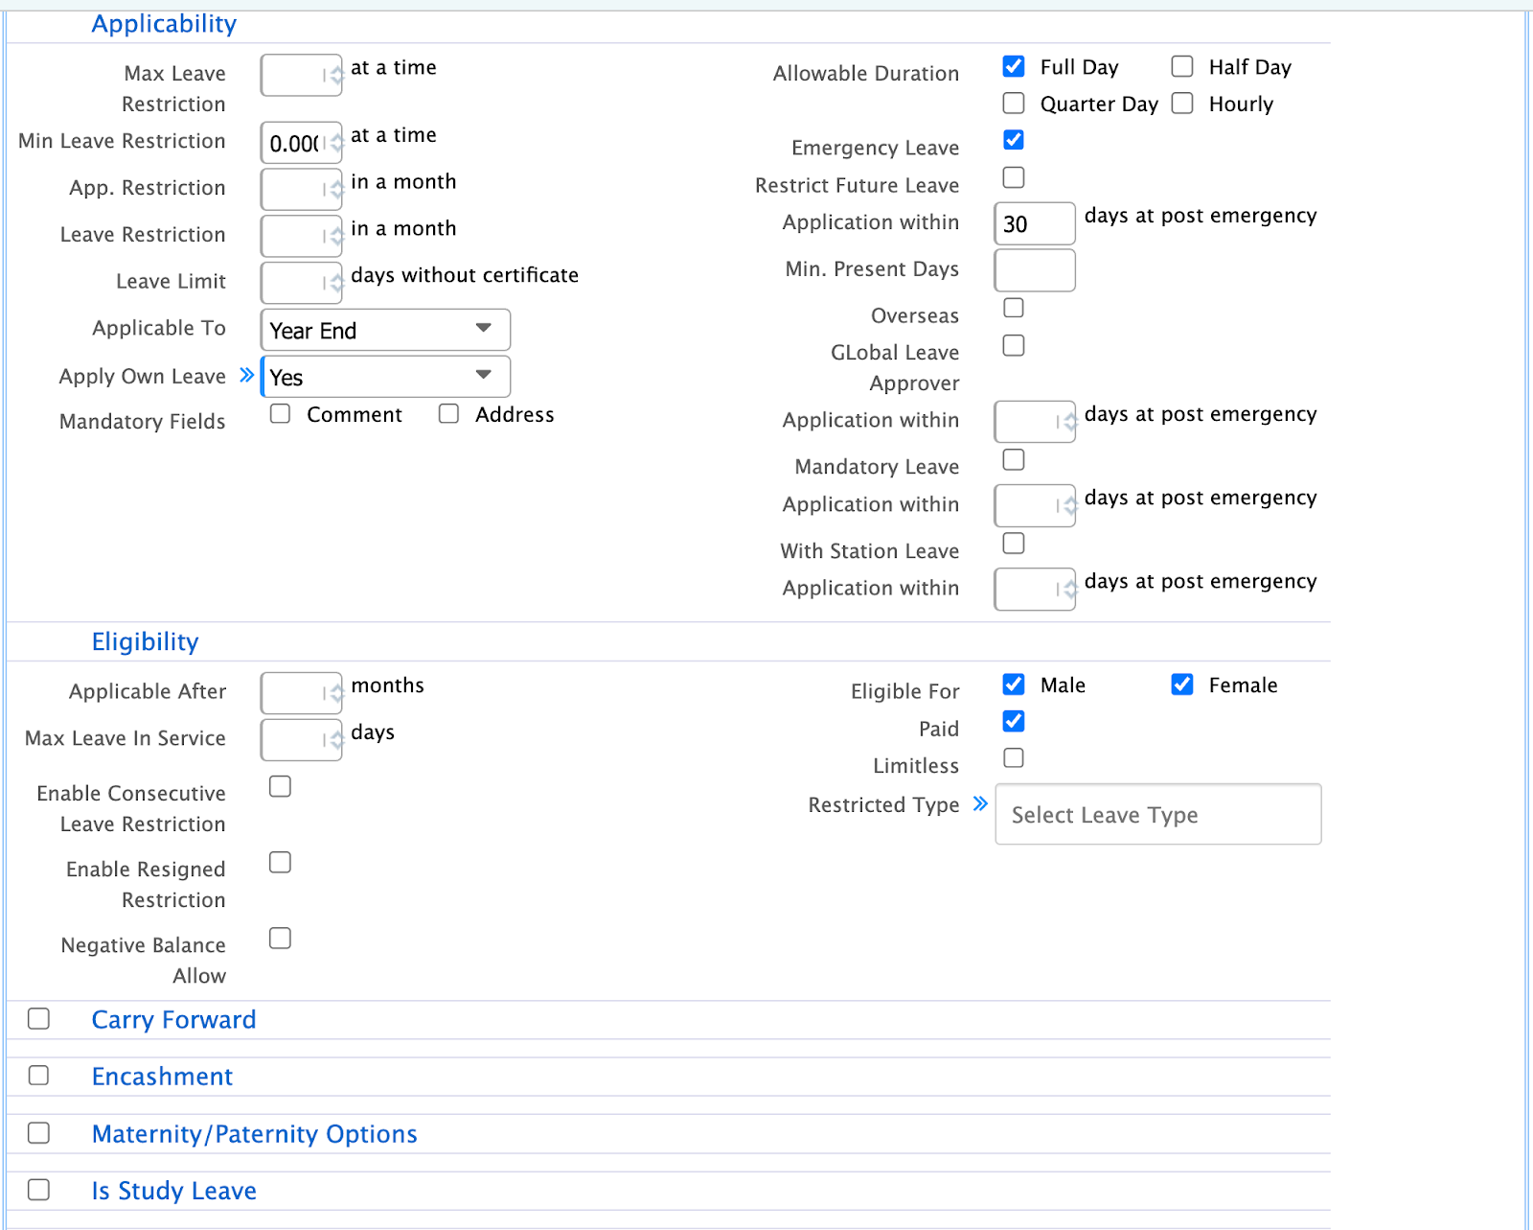Click the chevron icon beside Apply Own Leave
The width and height of the screenshot is (1533, 1230).
[248, 376]
